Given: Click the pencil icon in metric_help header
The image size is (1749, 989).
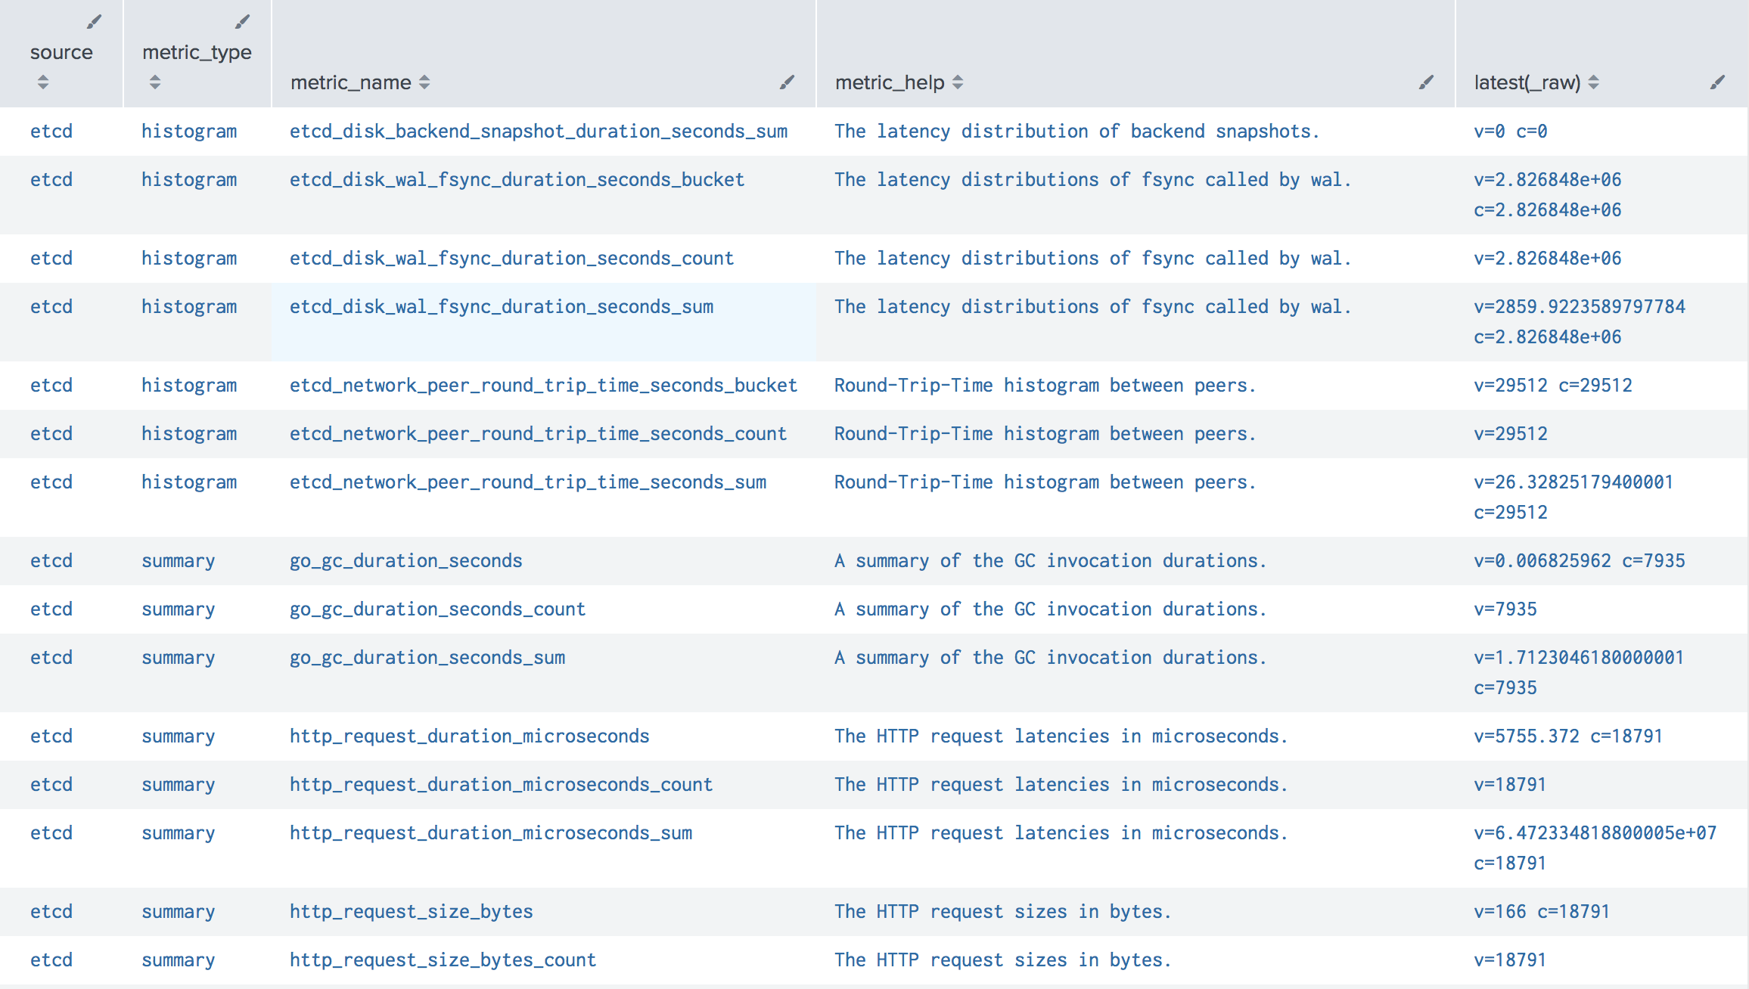Looking at the screenshot, I should click(1426, 82).
